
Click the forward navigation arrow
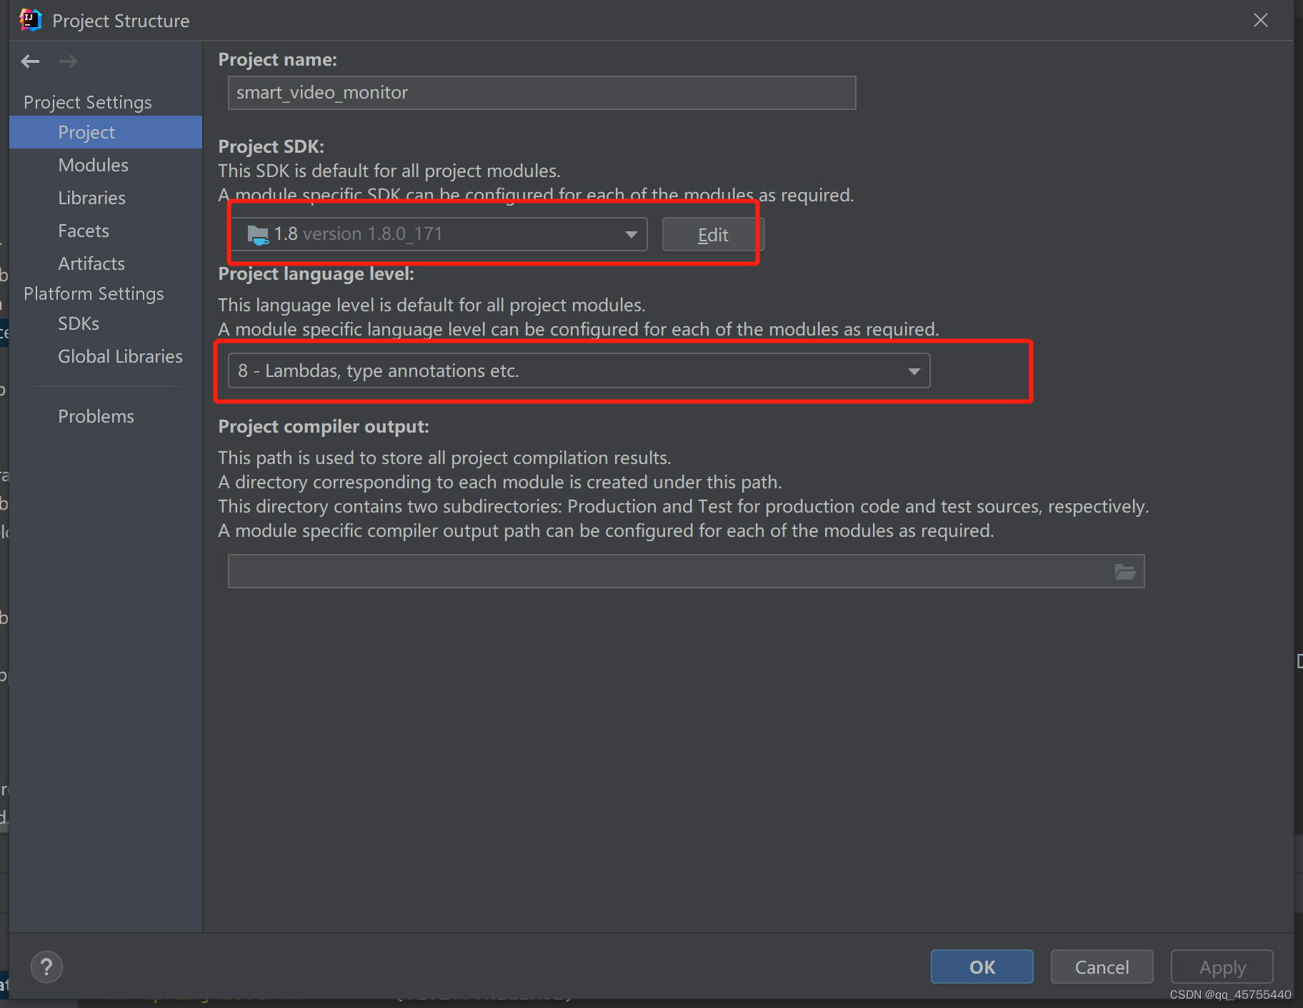point(69,61)
